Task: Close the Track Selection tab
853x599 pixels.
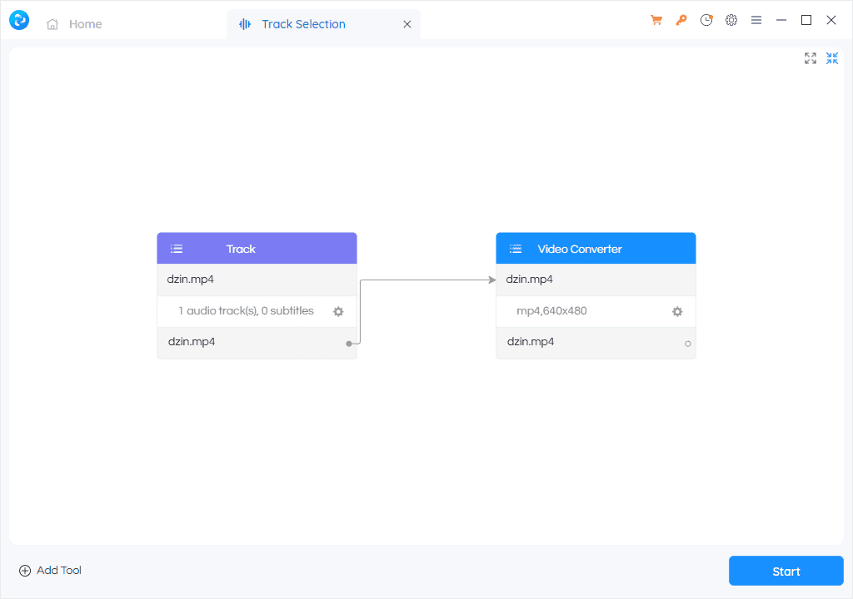Action: (x=407, y=24)
